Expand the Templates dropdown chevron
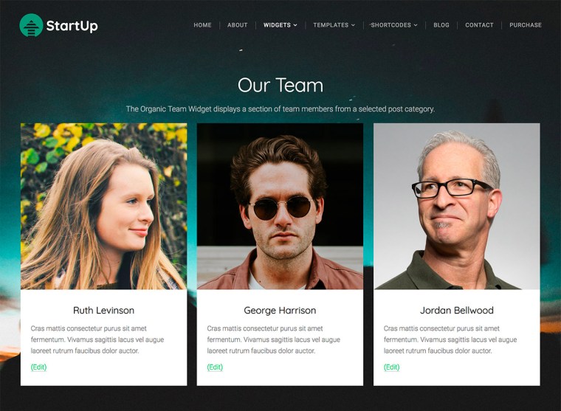 pyautogui.click(x=353, y=25)
